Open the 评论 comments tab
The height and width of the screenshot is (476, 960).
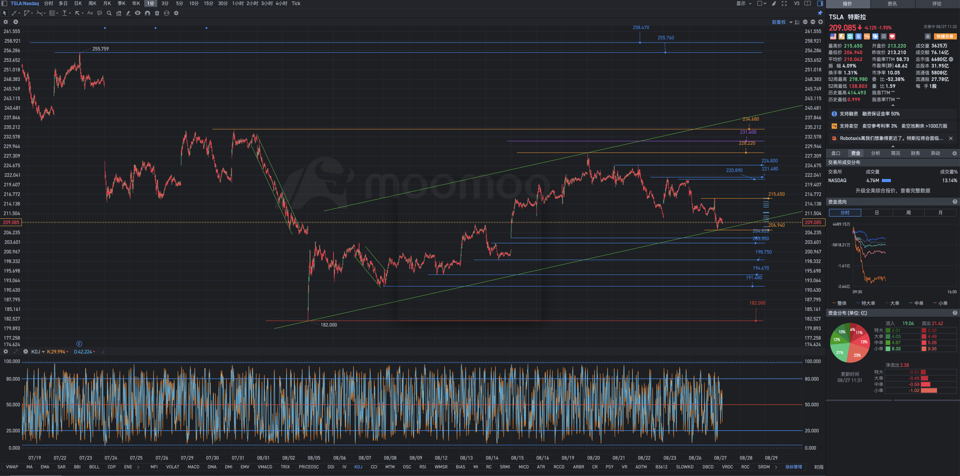click(x=937, y=4)
